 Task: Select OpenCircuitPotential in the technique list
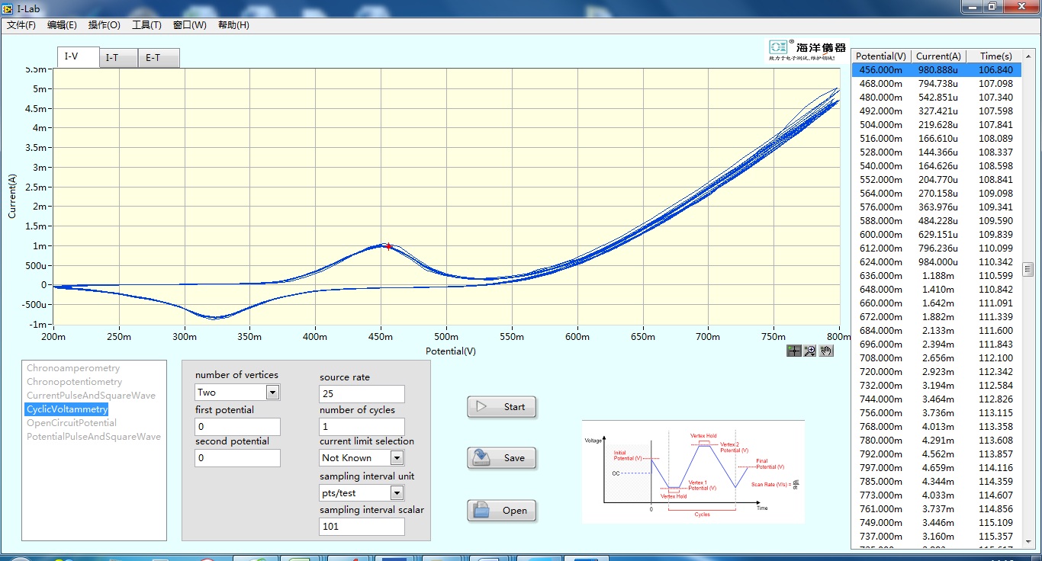pyautogui.click(x=72, y=423)
